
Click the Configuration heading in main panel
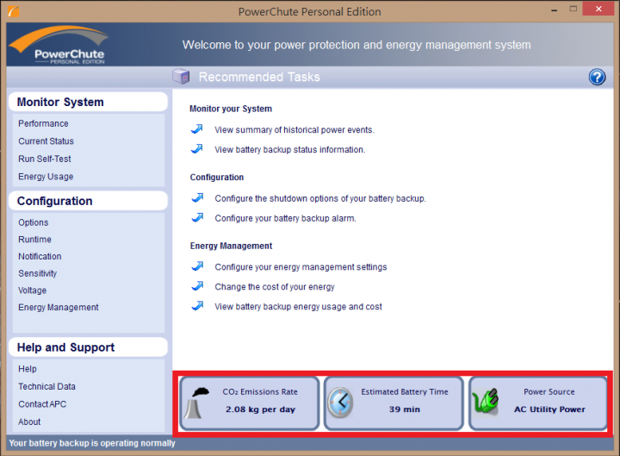pos(217,178)
